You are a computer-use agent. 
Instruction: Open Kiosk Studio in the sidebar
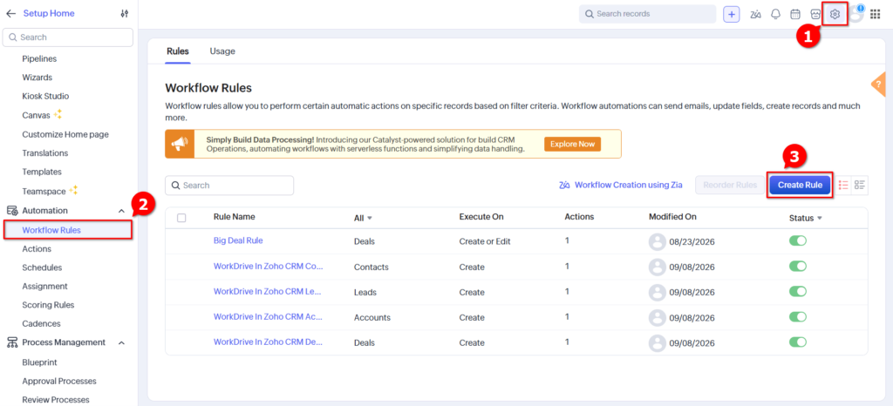point(45,96)
